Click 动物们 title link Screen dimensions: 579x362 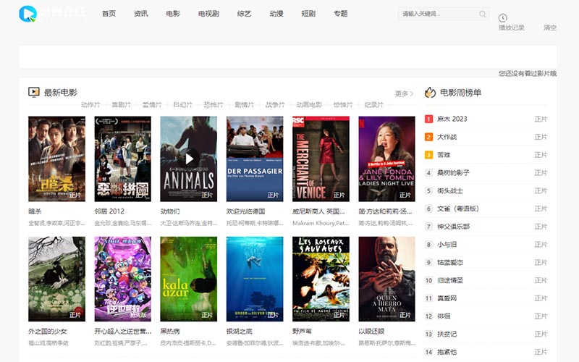tap(170, 211)
